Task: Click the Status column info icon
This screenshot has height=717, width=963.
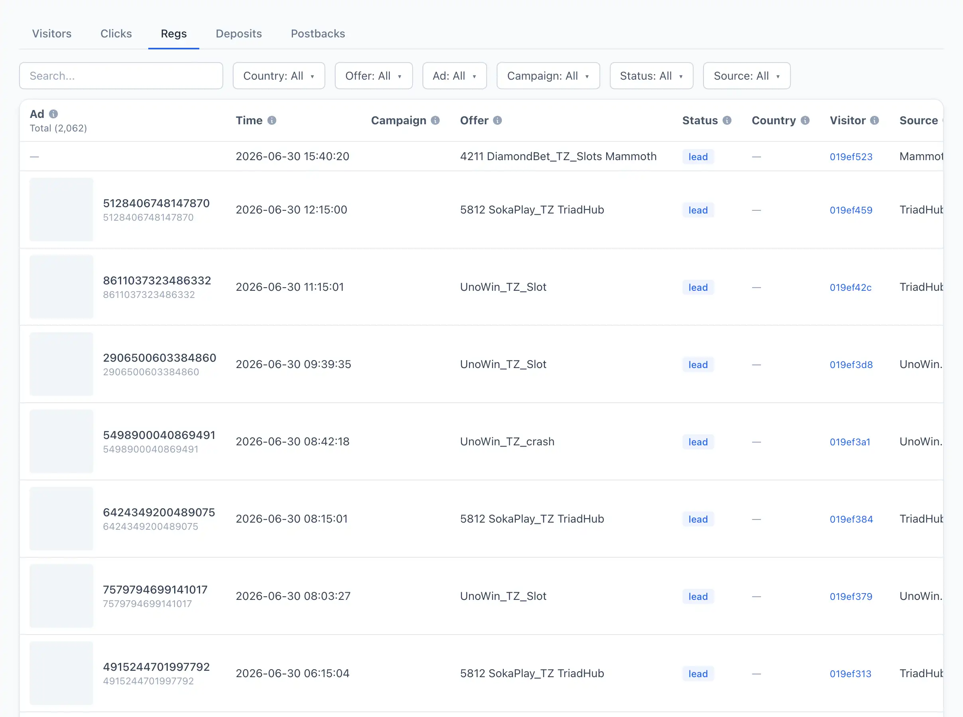Action: coord(727,120)
